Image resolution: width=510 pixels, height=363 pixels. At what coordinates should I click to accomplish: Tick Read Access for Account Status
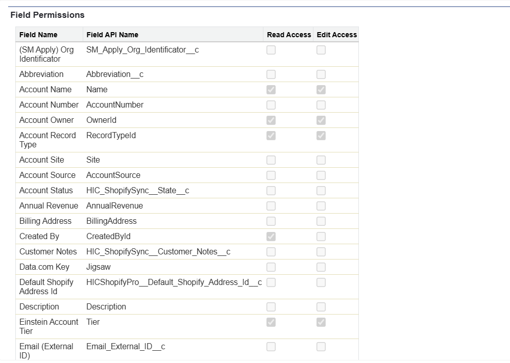271,191
